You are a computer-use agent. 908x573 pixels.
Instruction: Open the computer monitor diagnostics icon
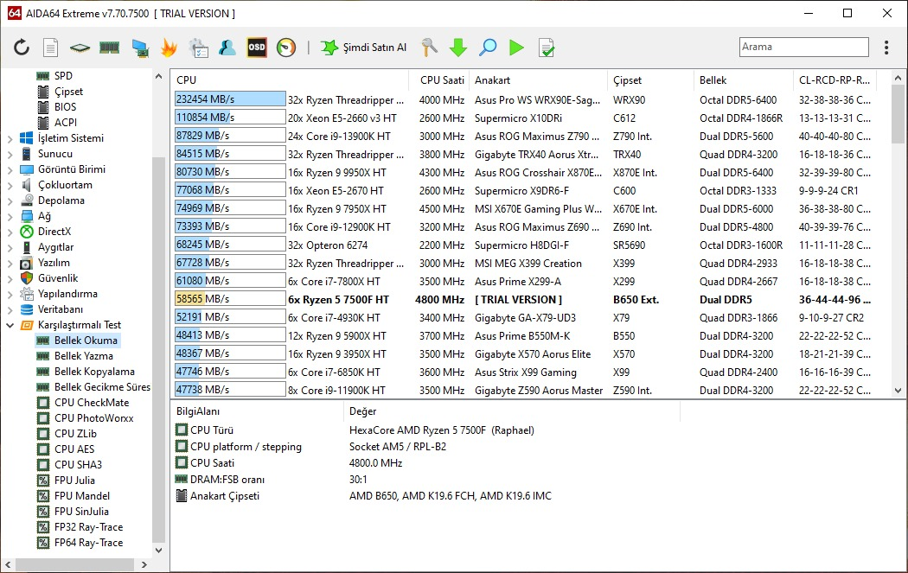click(139, 48)
